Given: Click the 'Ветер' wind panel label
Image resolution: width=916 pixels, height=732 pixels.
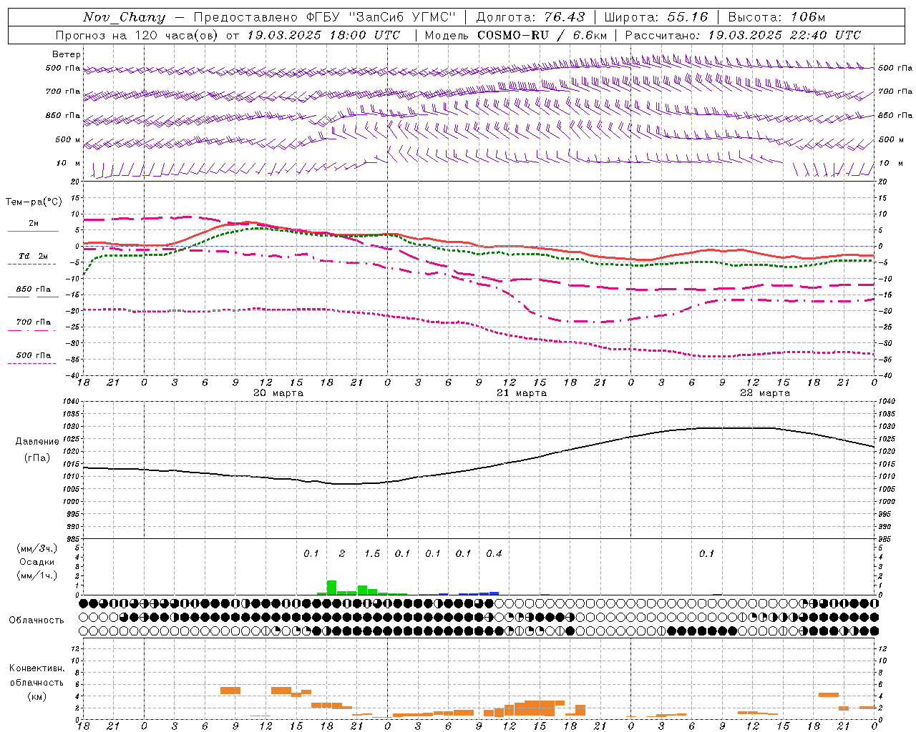Looking at the screenshot, I should tap(67, 54).
